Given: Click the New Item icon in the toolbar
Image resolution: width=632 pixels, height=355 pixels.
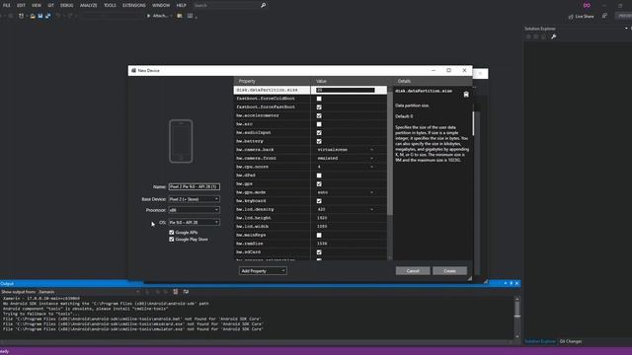Looking at the screenshot, I should click(x=21, y=16).
